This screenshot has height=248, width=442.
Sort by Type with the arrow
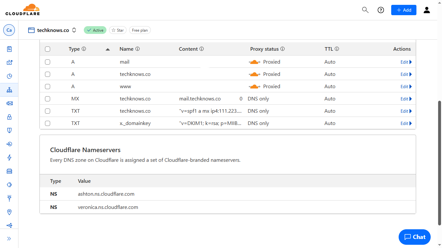coord(108,49)
